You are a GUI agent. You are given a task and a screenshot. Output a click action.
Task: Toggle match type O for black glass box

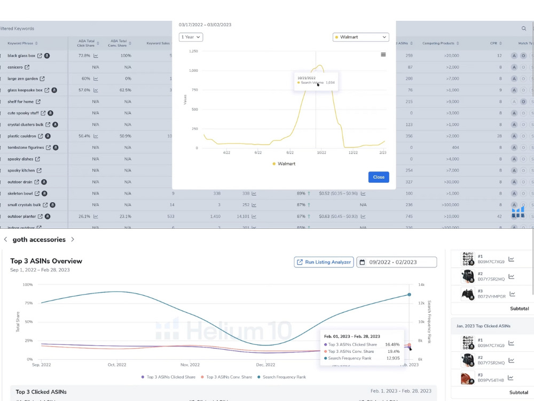(523, 56)
